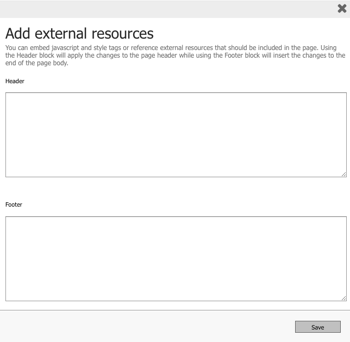The image size is (350, 342).
Task: Click "reference external resources" in the description
Action: (x=172, y=48)
